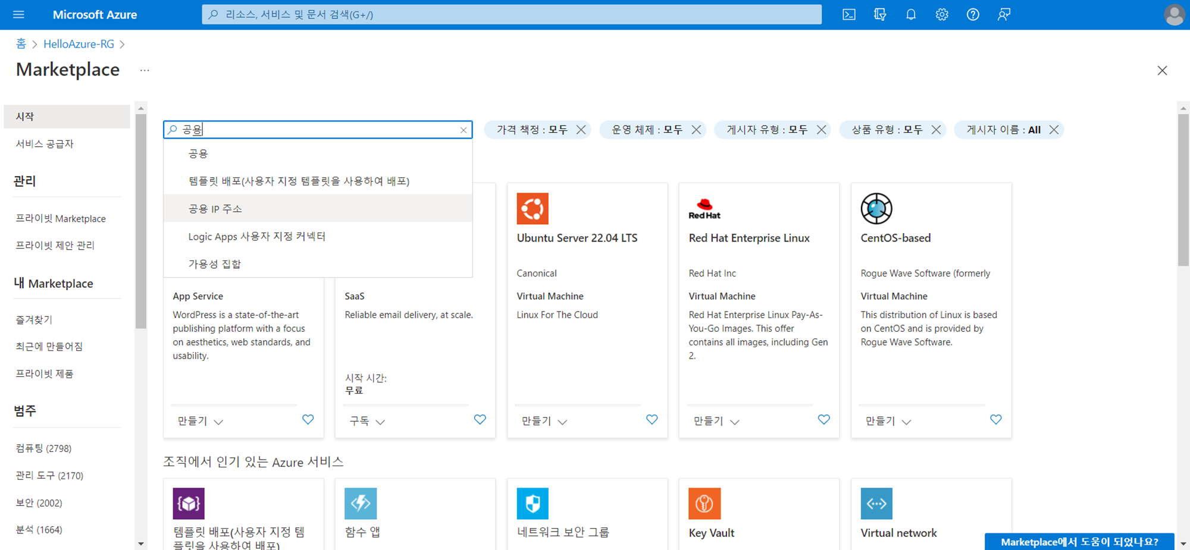Click the search magnifier in marketplace box
Screen dimensions: 1190x550
click(x=173, y=130)
